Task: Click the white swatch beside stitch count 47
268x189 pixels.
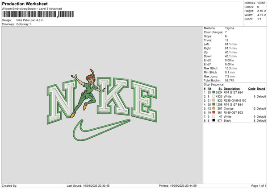Action: [214, 116]
